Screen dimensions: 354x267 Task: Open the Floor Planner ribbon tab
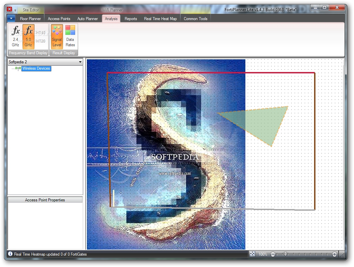31,19
